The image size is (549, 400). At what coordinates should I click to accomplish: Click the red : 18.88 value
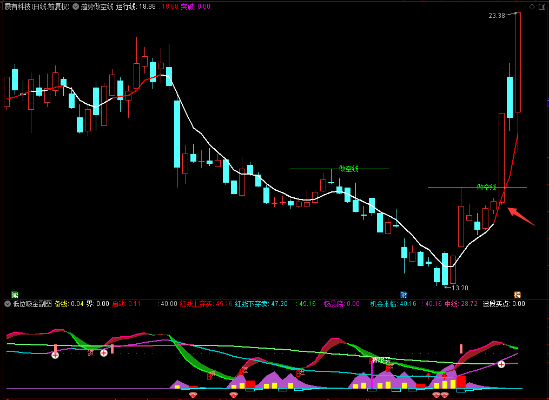point(168,6)
